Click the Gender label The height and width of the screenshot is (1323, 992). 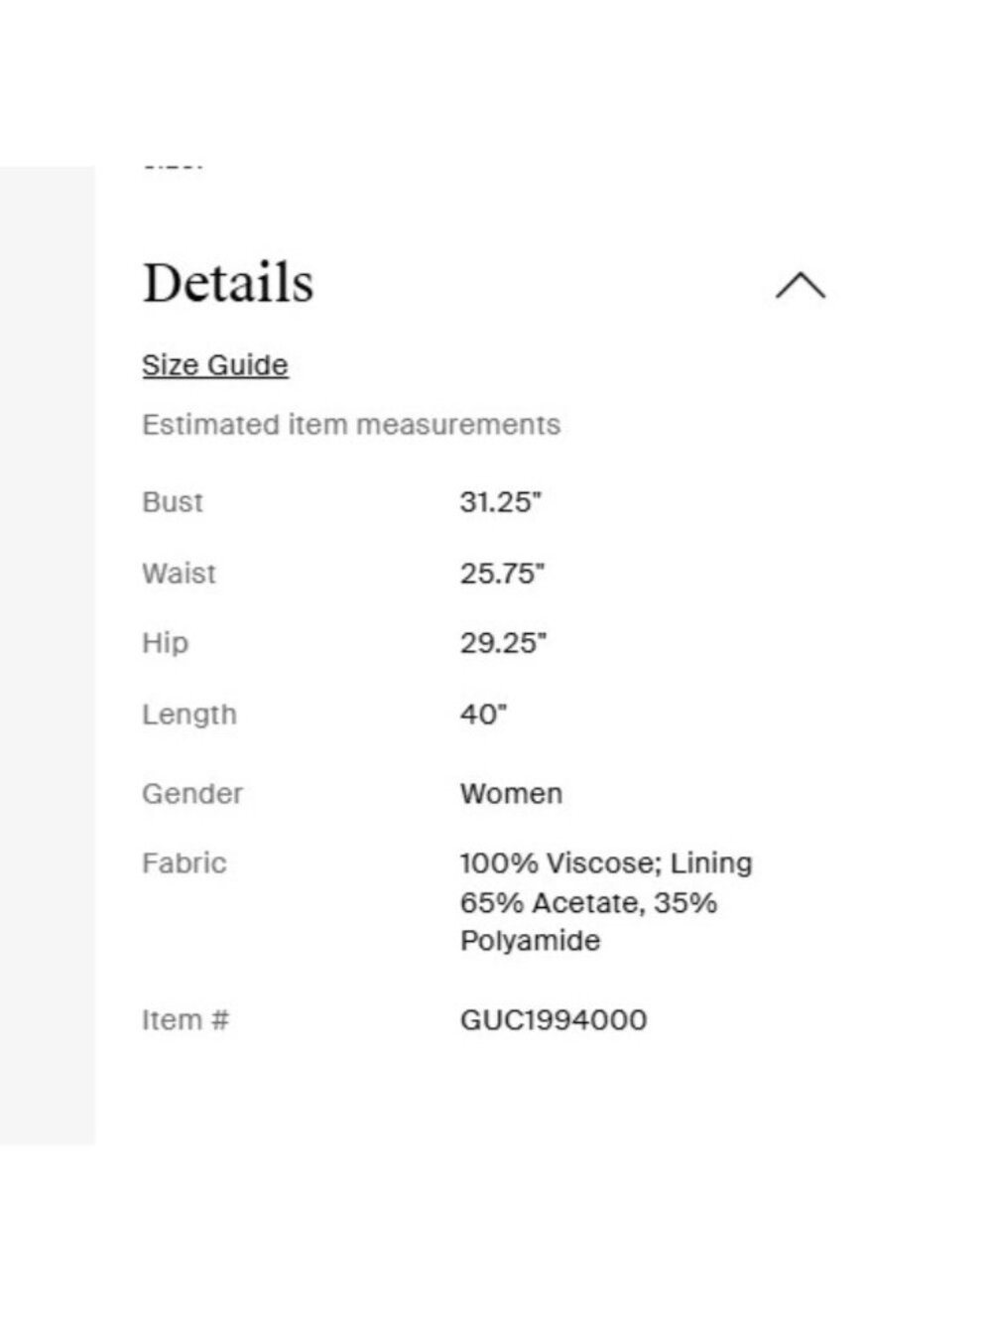click(x=192, y=794)
